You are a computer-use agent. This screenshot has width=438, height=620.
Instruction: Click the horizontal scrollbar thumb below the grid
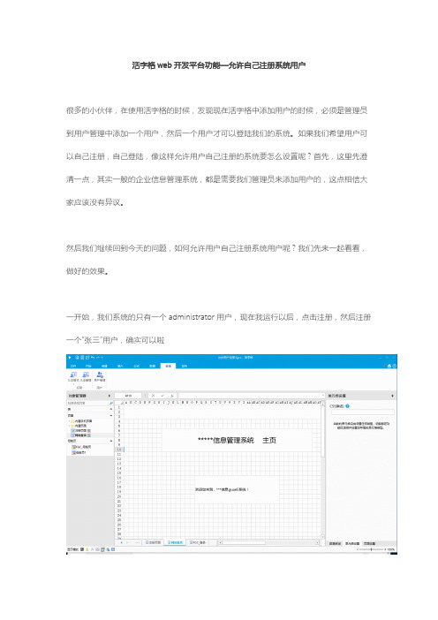click(244, 543)
